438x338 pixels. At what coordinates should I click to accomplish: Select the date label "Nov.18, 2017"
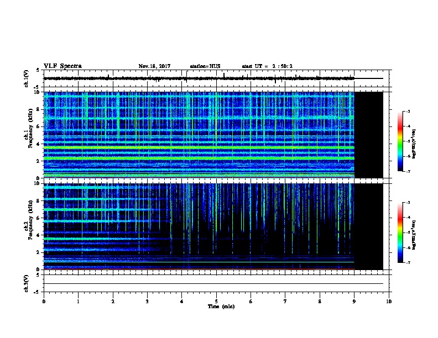154,66
